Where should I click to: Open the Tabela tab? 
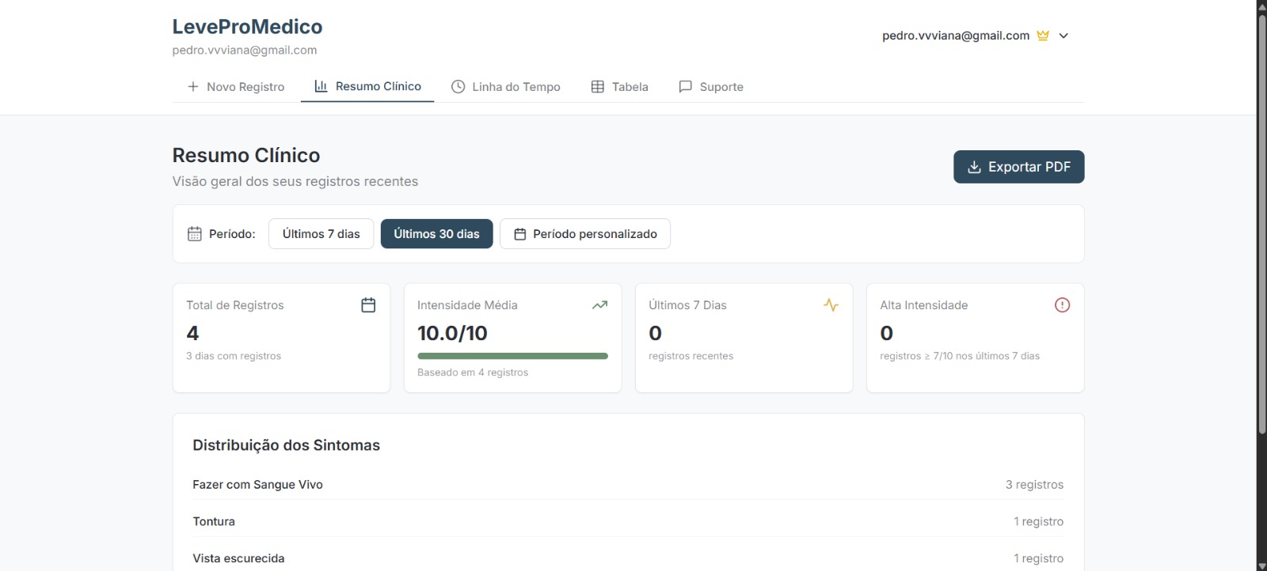619,87
